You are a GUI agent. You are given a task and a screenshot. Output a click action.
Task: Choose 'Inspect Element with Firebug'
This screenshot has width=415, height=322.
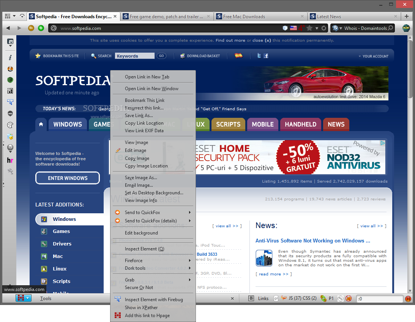[x=153, y=300]
